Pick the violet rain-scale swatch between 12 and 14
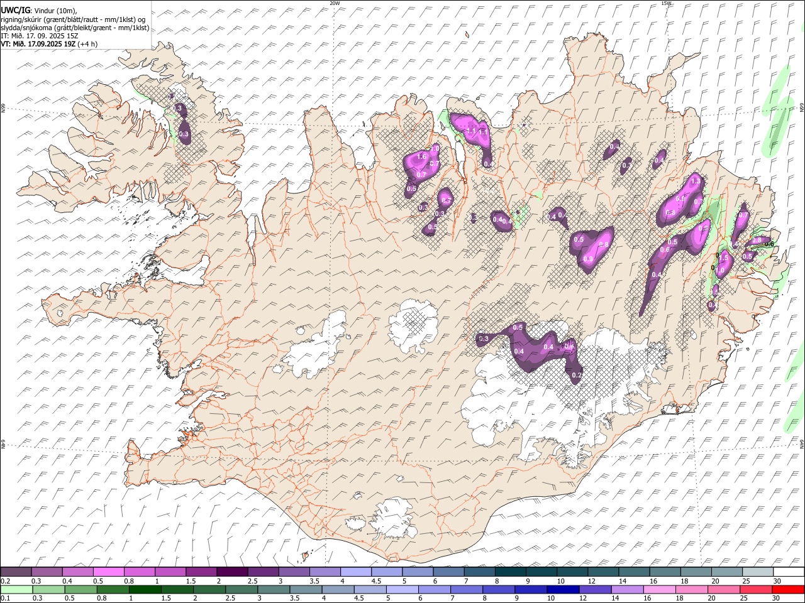The height and width of the screenshot is (603, 805). point(595,589)
